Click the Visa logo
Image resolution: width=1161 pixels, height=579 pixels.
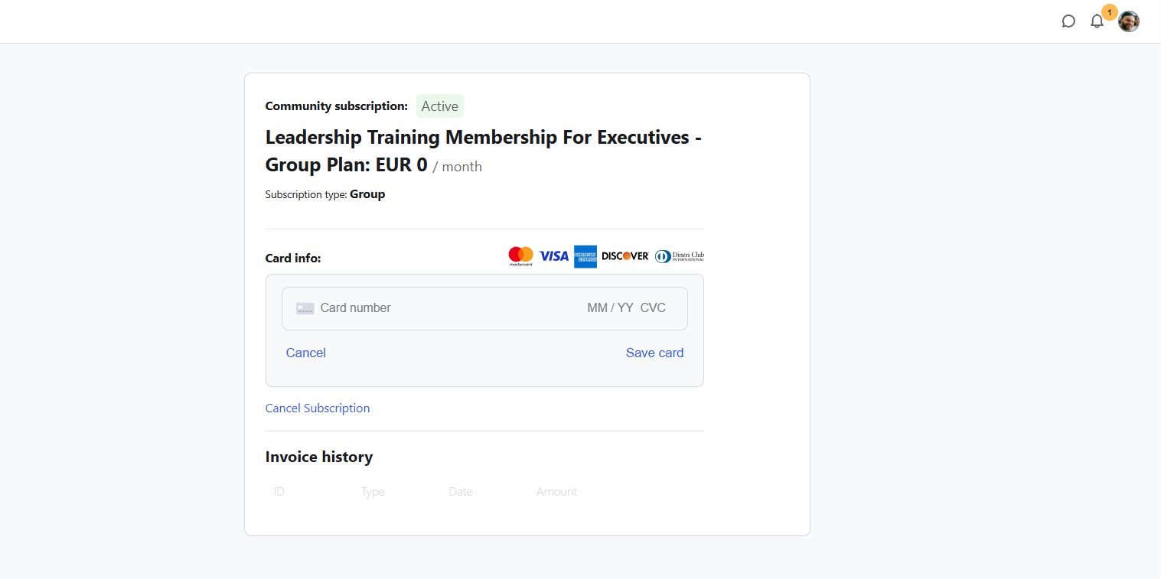coord(554,256)
